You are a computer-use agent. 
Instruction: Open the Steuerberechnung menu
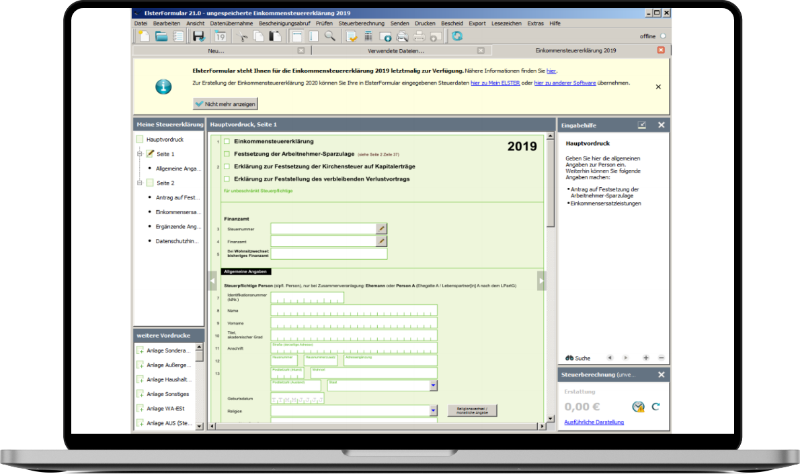click(361, 23)
